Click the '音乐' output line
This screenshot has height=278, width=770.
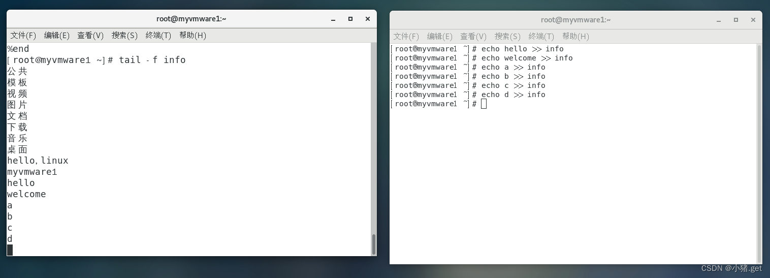(17, 138)
